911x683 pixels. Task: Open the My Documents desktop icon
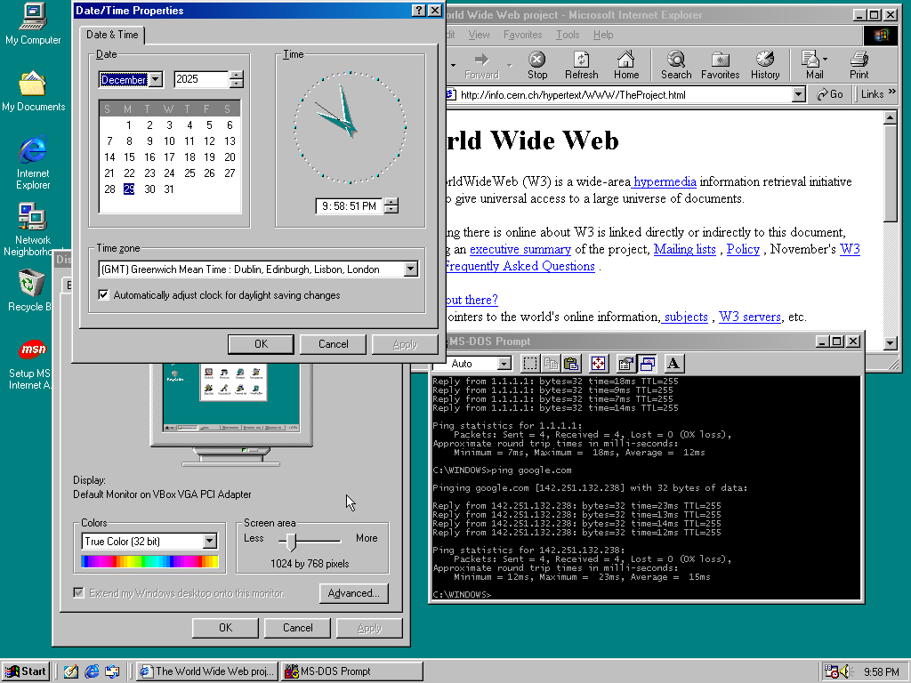(33, 90)
